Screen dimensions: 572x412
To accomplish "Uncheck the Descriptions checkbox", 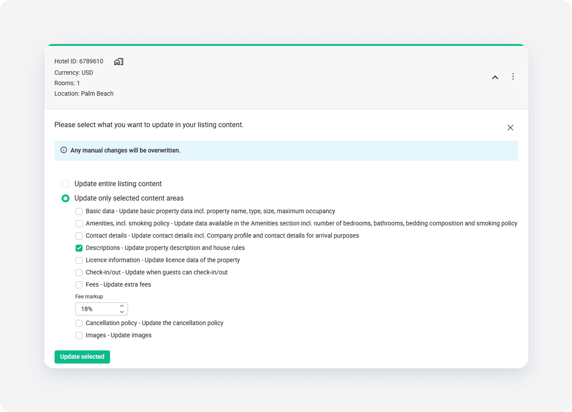I will pyautogui.click(x=79, y=248).
